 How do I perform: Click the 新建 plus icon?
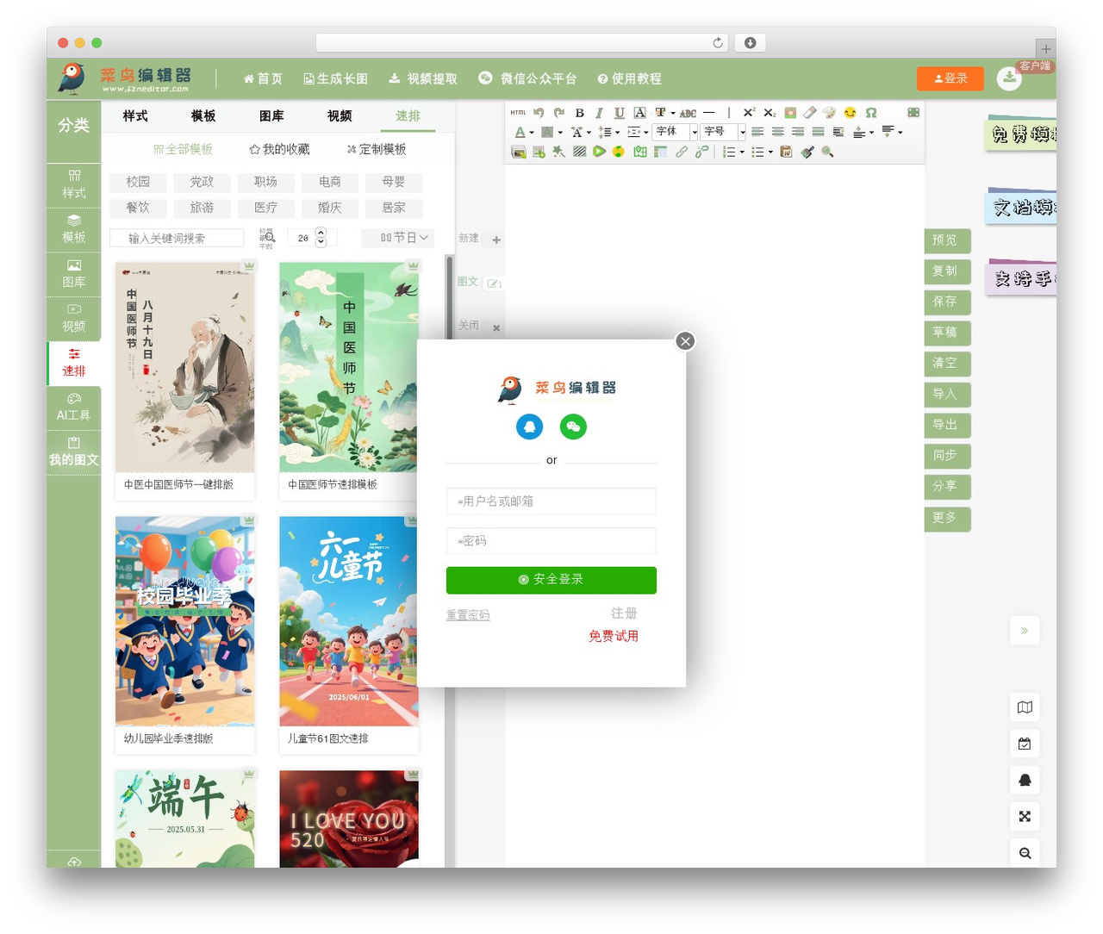[496, 240]
